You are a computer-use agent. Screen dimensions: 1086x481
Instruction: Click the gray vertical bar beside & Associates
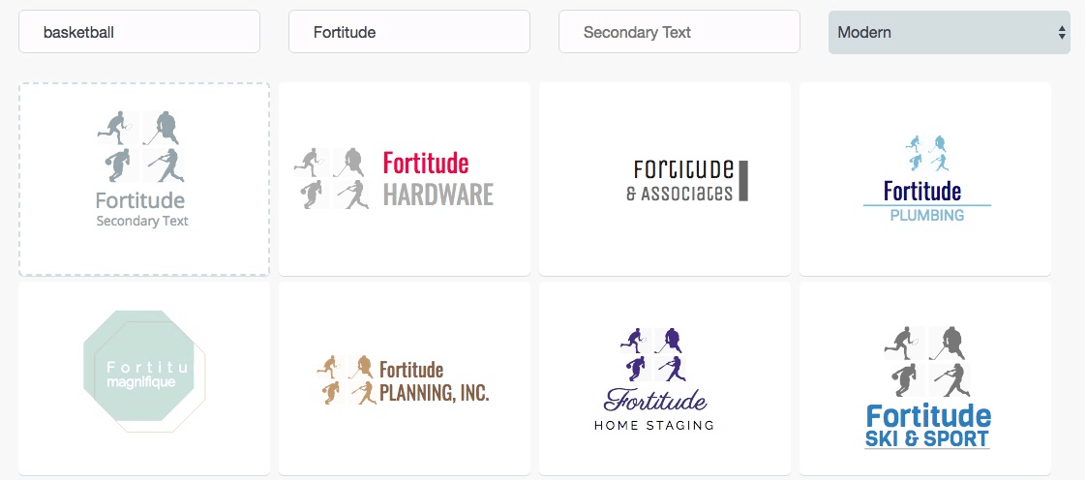click(x=743, y=181)
